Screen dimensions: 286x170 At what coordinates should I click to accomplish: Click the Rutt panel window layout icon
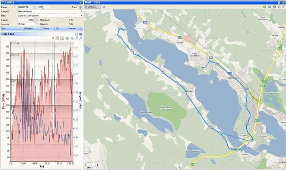point(279,2)
